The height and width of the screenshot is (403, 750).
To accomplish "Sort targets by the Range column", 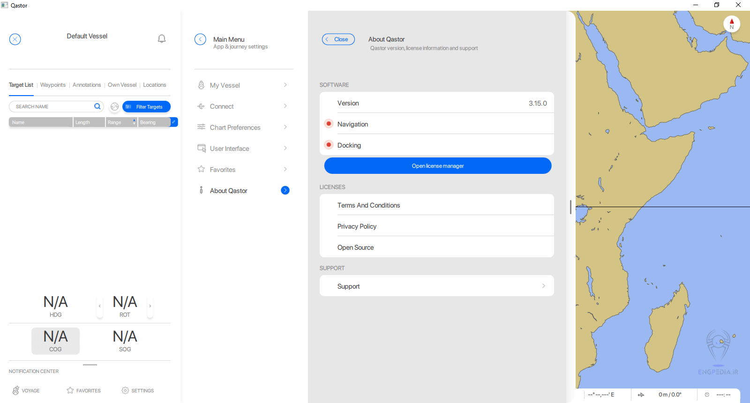I will point(121,122).
